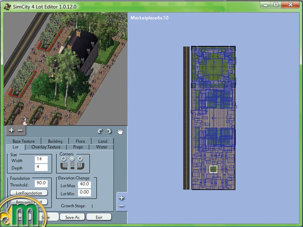303x227 pixels.
Task: Edit the Lot Max elevation field
Action: [x=84, y=185]
